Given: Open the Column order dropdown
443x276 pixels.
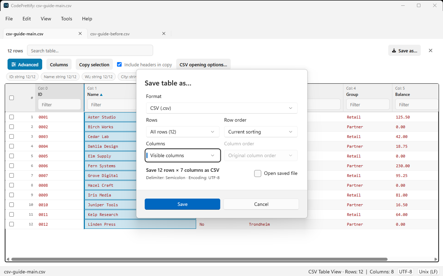Looking at the screenshot, I should [261, 155].
